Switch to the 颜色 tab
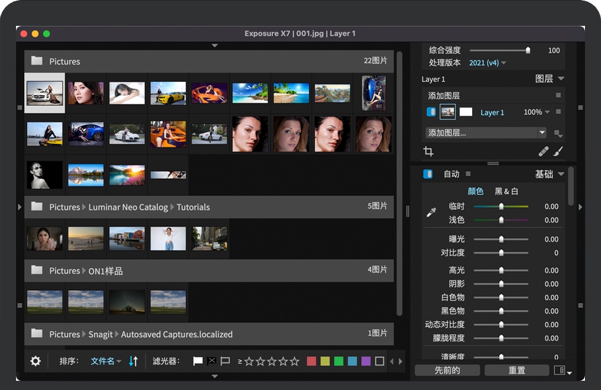The height and width of the screenshot is (390, 601). click(475, 191)
